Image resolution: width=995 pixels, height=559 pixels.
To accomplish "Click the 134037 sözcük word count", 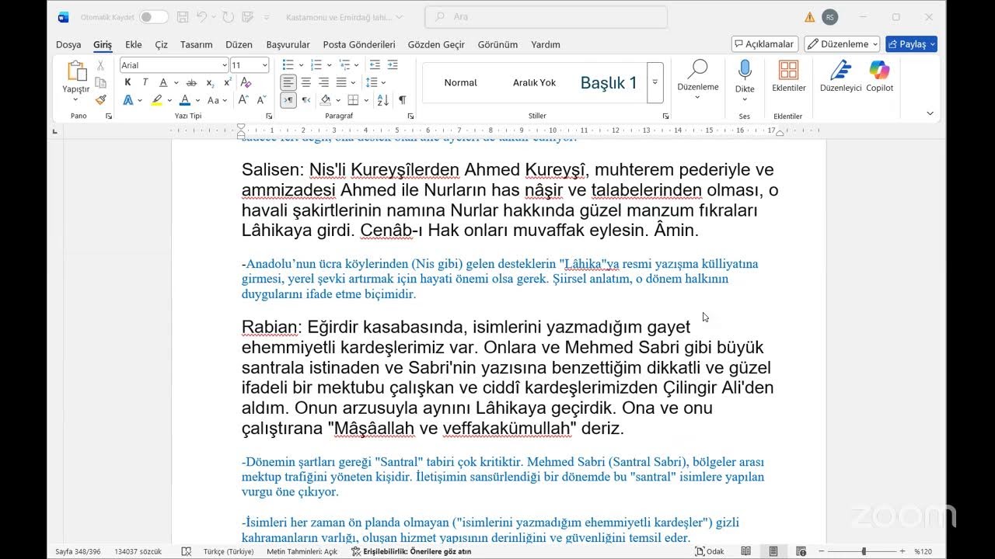I will point(138,551).
